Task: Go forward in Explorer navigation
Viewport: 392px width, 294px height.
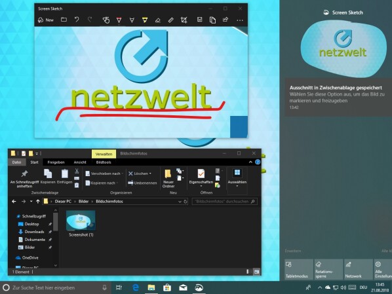Action: 24,201
